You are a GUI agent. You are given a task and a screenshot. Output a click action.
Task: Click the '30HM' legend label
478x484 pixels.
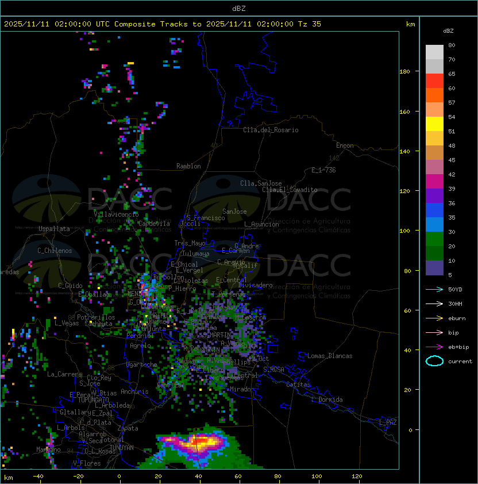pos(455,304)
